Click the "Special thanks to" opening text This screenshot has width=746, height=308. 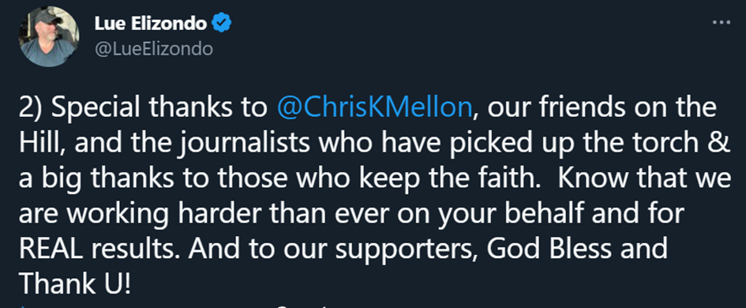159,109
